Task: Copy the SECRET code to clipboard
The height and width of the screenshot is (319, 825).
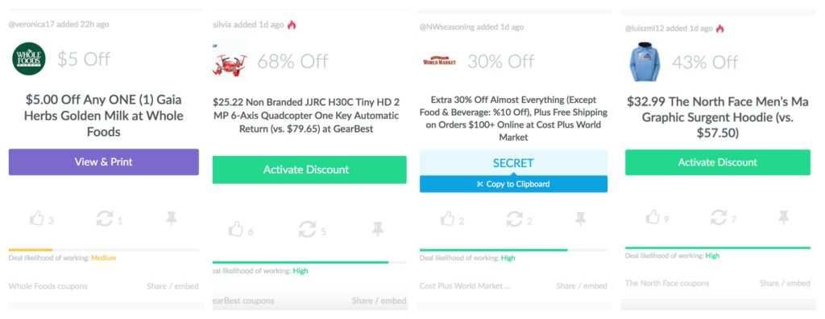Action: [513, 184]
